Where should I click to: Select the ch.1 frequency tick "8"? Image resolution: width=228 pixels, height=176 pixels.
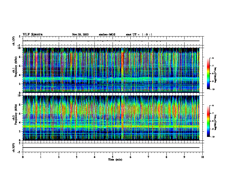click(20, 57)
